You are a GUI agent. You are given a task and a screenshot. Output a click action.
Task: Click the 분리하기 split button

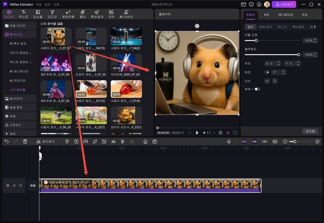(46, 142)
